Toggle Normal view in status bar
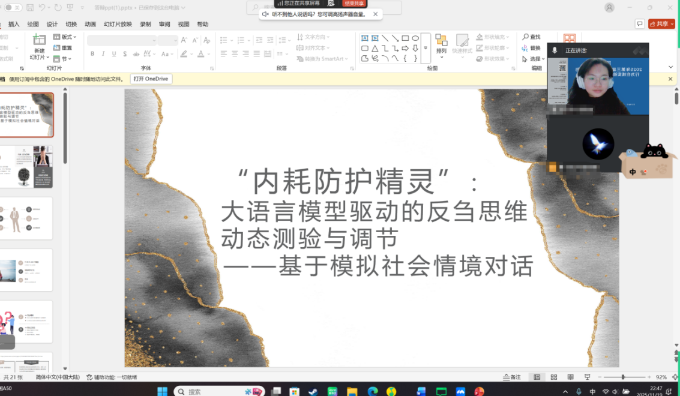Screen dimensions: 680x396 click(x=537, y=377)
